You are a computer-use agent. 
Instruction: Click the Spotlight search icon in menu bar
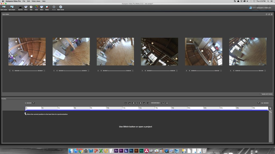pos(268,1)
